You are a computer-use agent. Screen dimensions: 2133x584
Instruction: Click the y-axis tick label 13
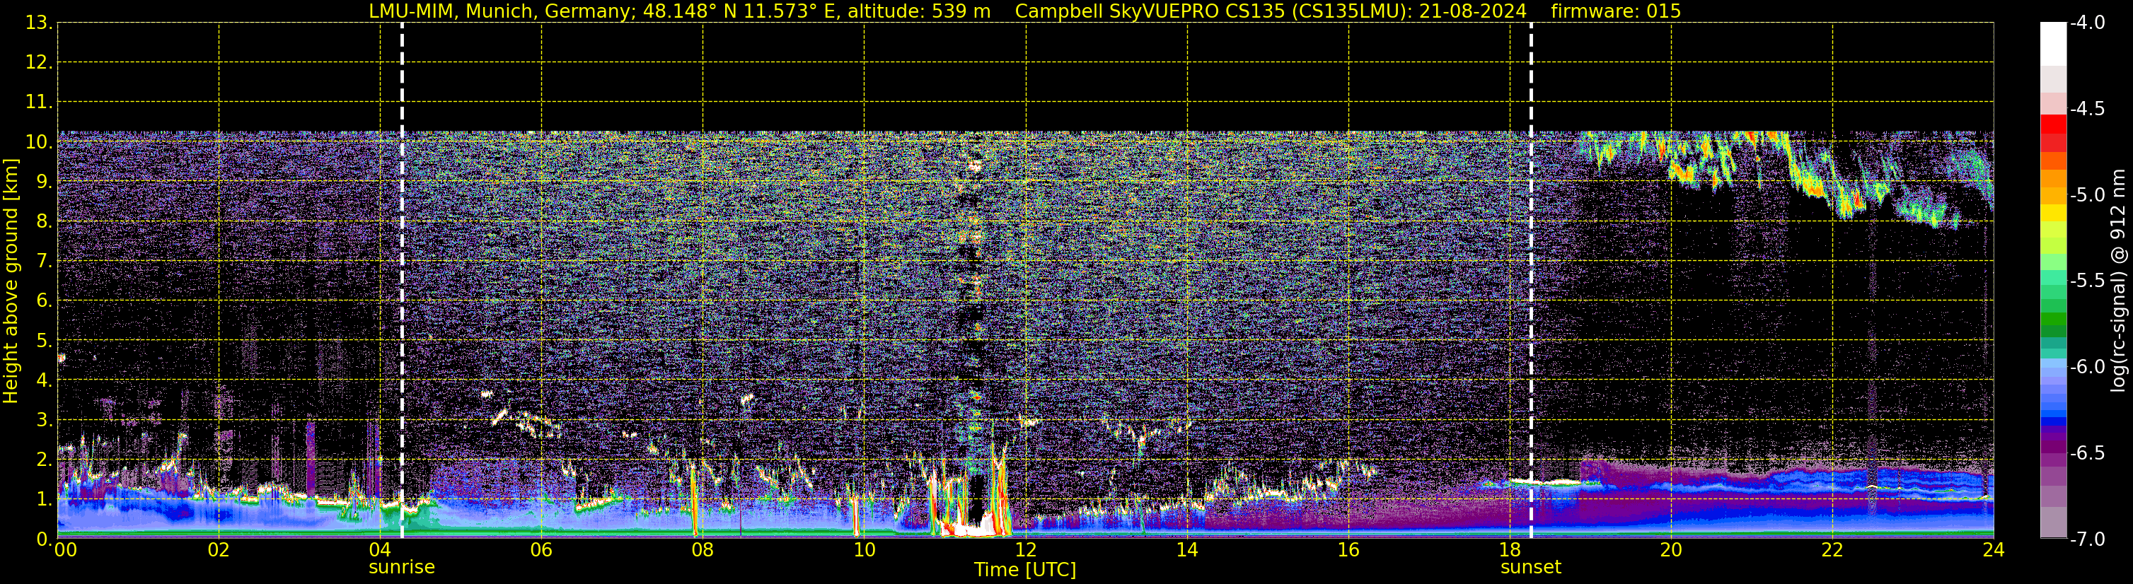37,23
